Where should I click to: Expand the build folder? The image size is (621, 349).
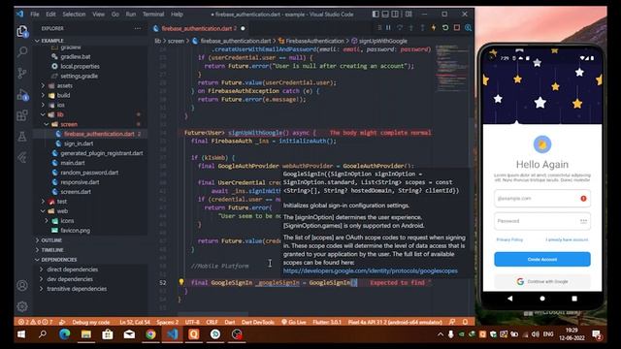tap(63, 95)
